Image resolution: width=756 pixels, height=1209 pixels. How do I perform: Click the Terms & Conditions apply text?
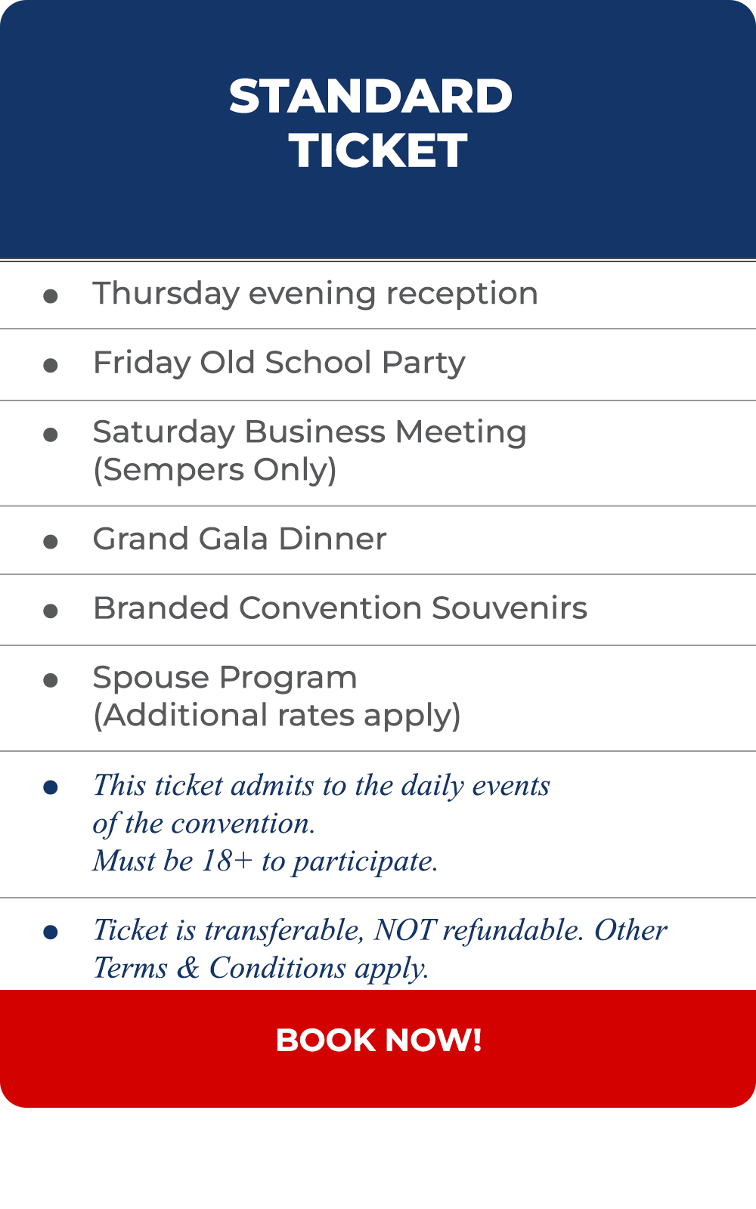point(261,968)
